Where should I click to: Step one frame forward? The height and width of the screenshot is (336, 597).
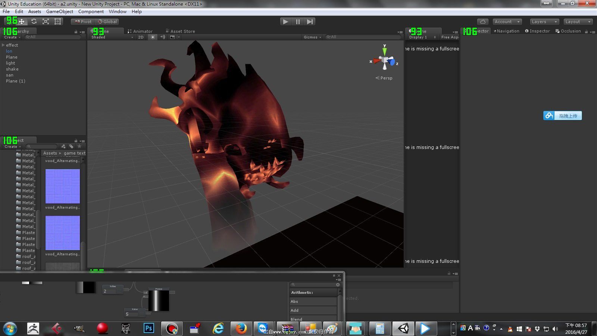310,22
